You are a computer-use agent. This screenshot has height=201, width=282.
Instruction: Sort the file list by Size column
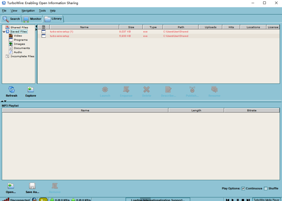coord(131,27)
